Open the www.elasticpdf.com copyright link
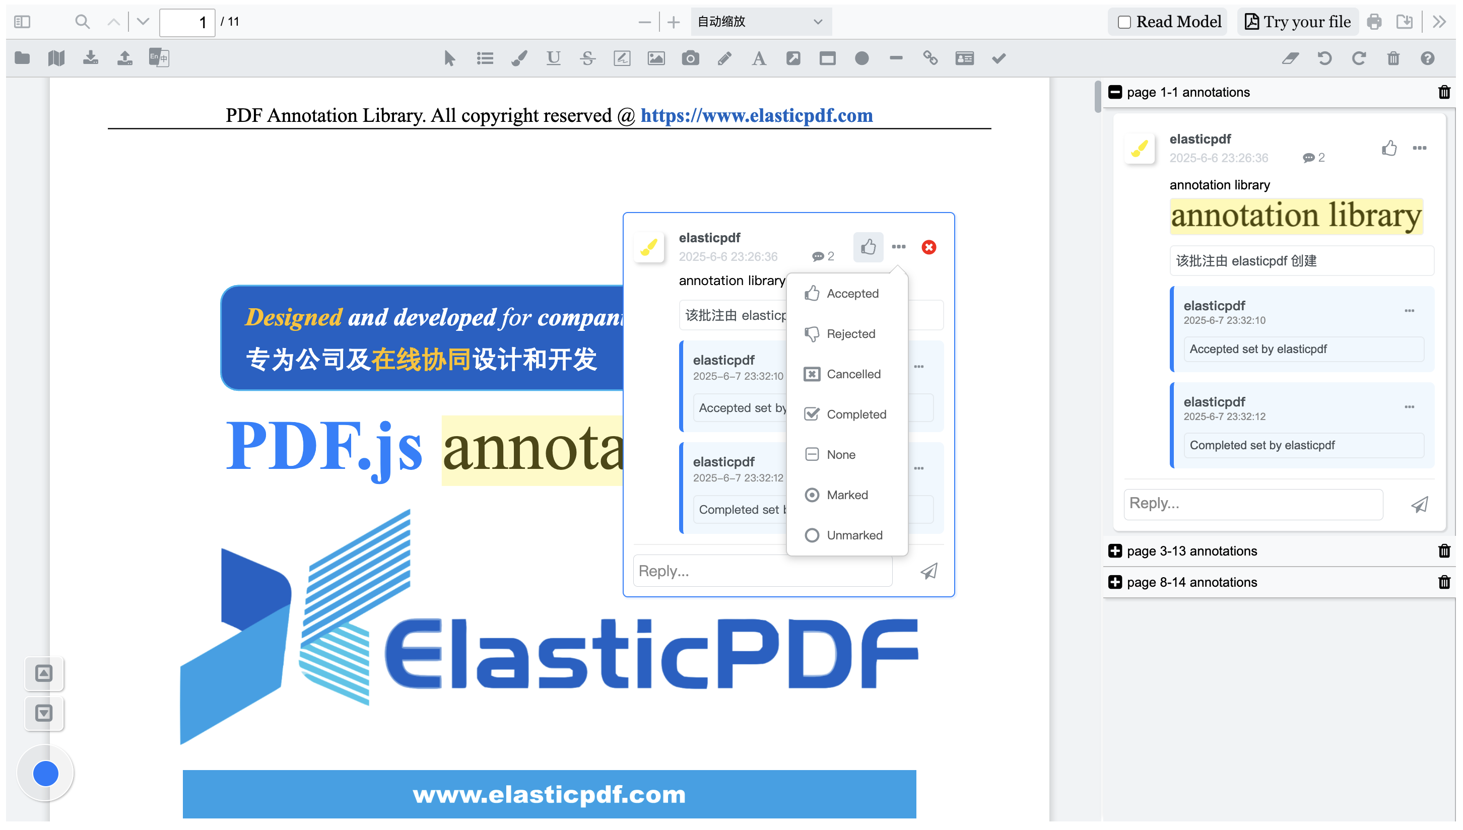The image size is (1463, 830). pos(757,115)
